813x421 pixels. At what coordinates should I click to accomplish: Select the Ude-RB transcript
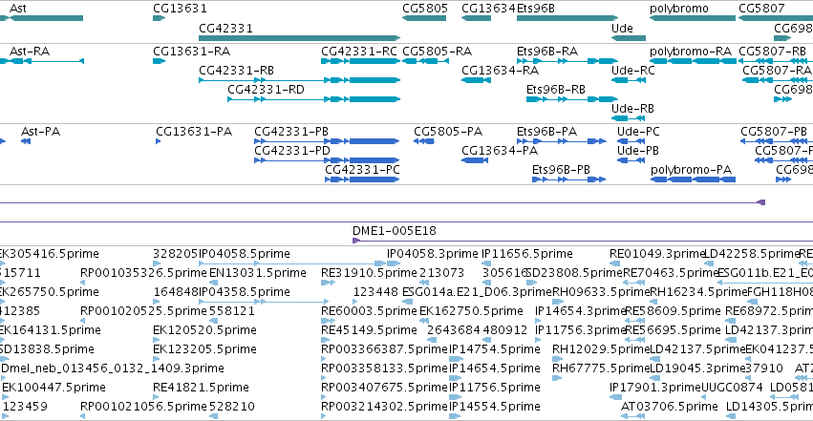pyautogui.click(x=629, y=118)
